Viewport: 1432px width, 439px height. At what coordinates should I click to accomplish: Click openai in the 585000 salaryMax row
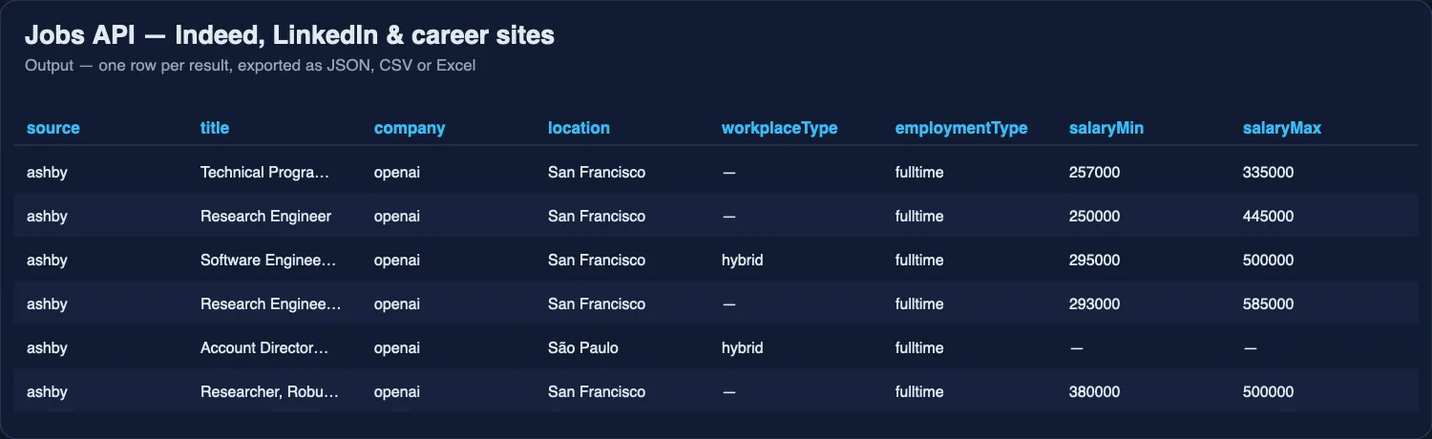(397, 304)
